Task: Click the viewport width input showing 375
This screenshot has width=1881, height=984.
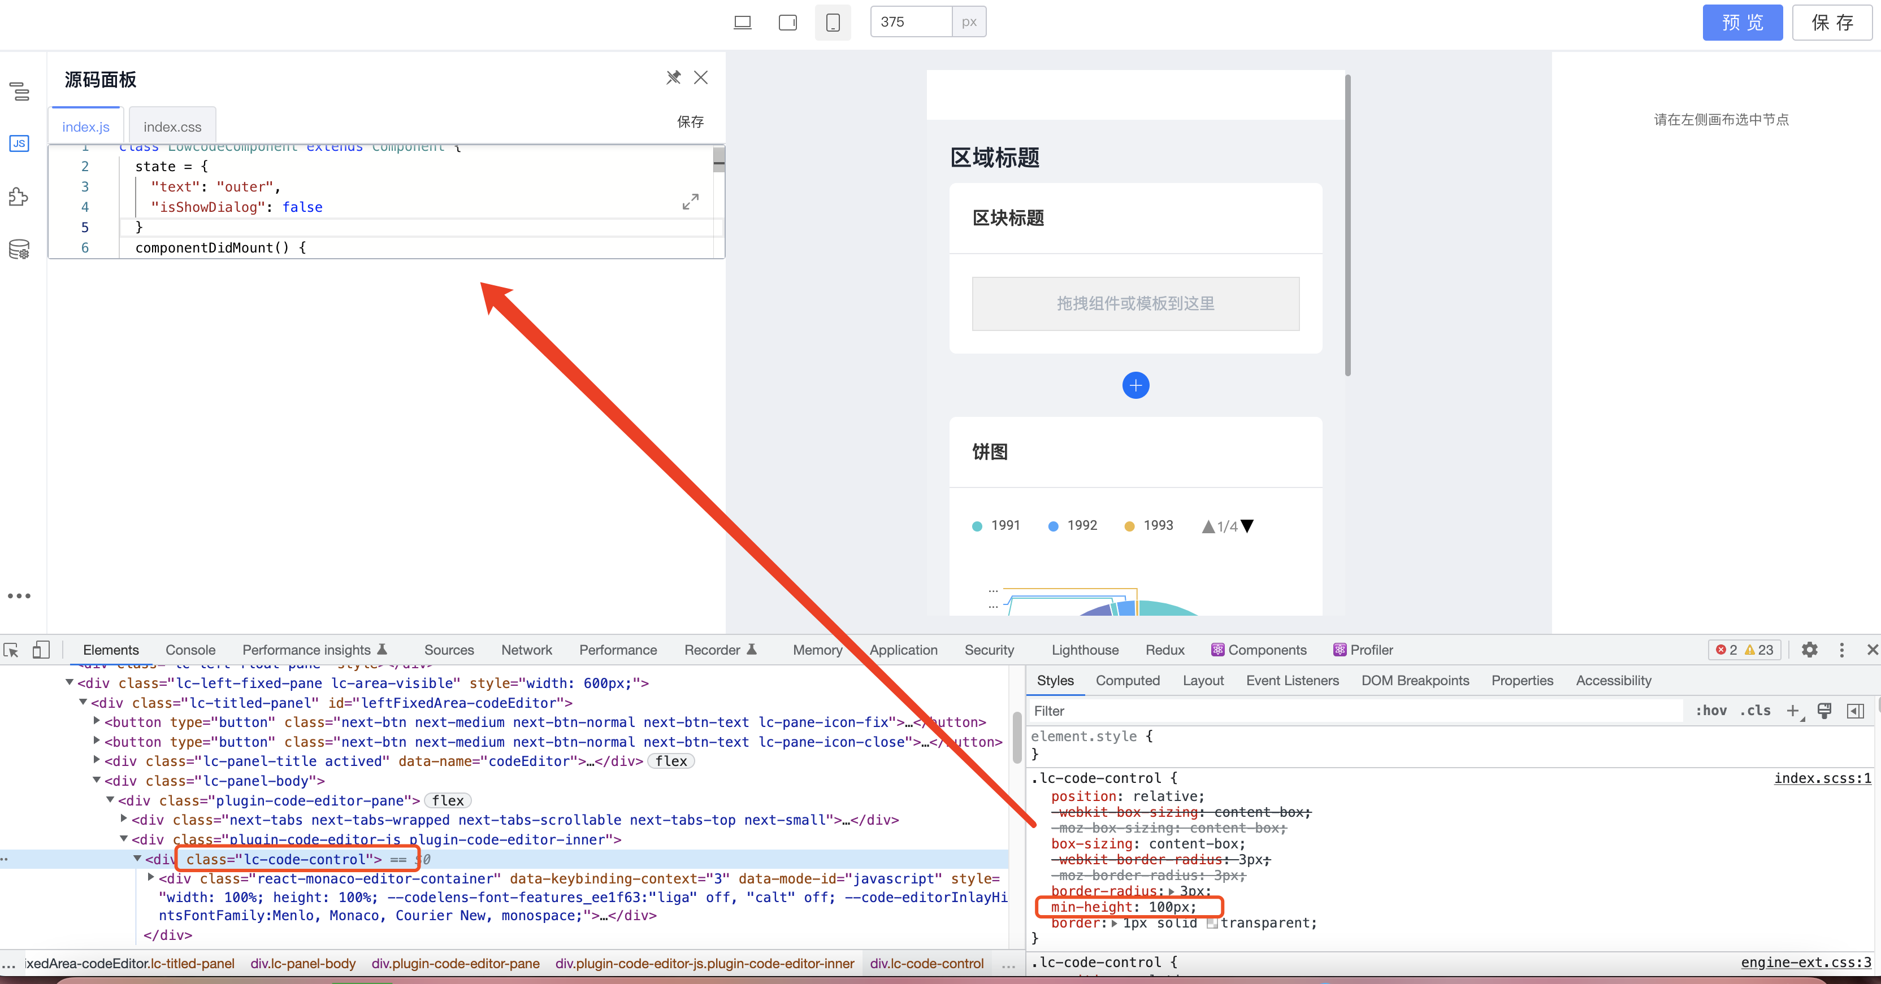Action: coord(909,21)
